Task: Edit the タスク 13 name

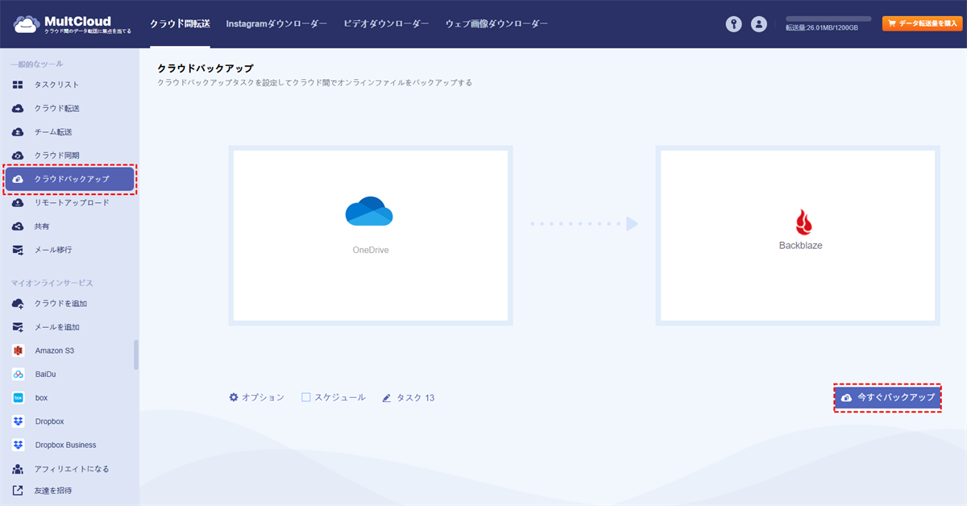Action: pyautogui.click(x=415, y=398)
